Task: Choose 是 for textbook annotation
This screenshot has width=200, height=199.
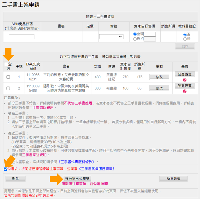Action: (185, 39)
